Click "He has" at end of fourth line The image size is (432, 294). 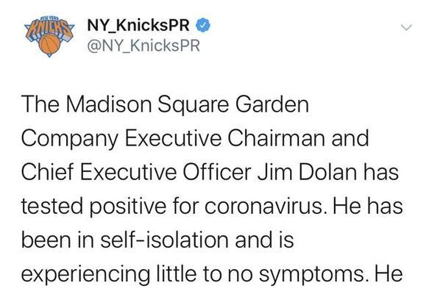pyautogui.click(x=367, y=207)
